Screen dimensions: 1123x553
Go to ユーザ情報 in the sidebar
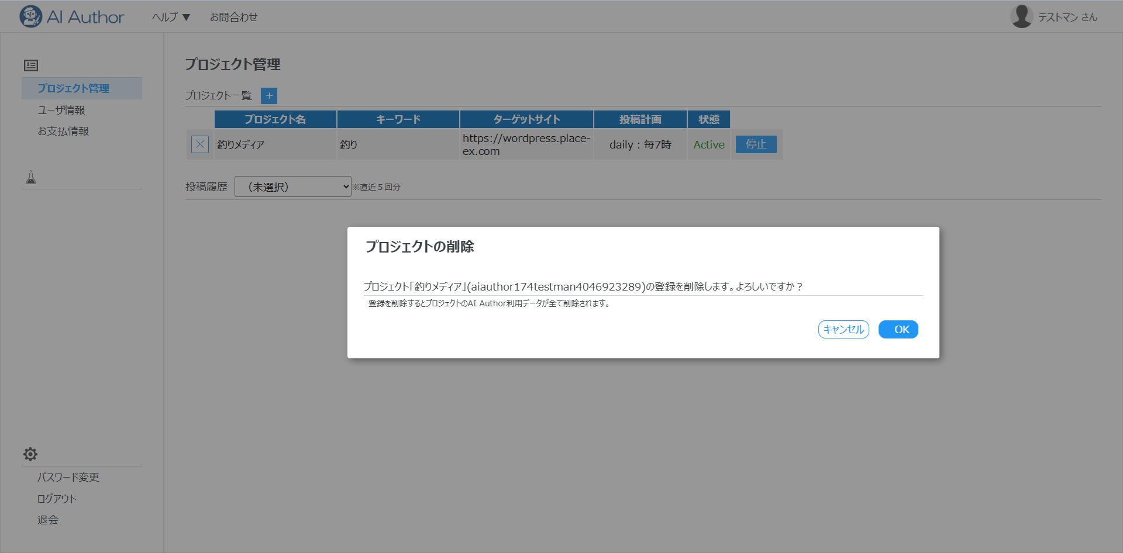click(x=61, y=110)
